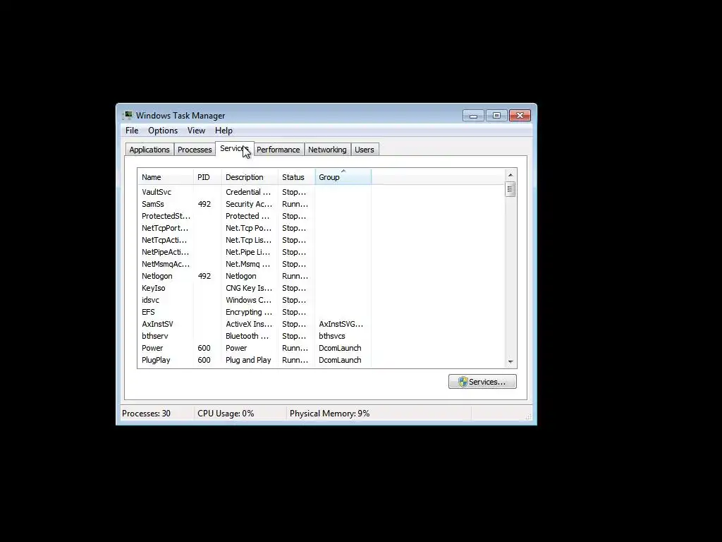Click the AxInstSVG... group cell
Viewport: 722px width, 542px height.
click(341, 324)
